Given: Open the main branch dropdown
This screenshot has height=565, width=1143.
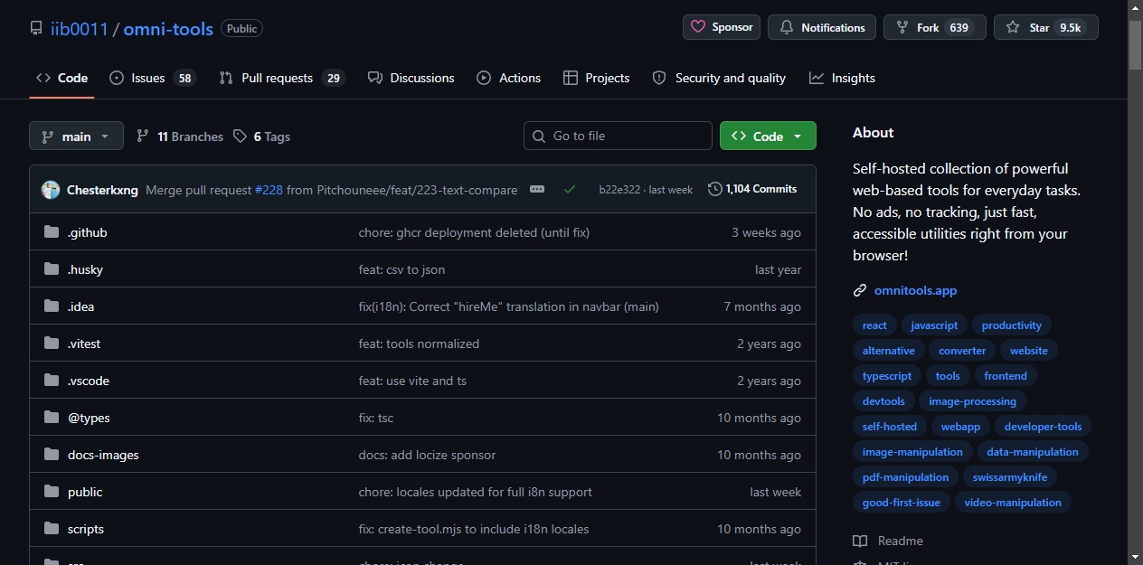Looking at the screenshot, I should [76, 137].
